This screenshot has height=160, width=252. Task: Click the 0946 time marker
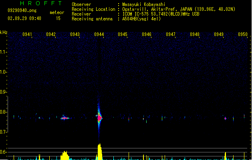click(x=147, y=34)
